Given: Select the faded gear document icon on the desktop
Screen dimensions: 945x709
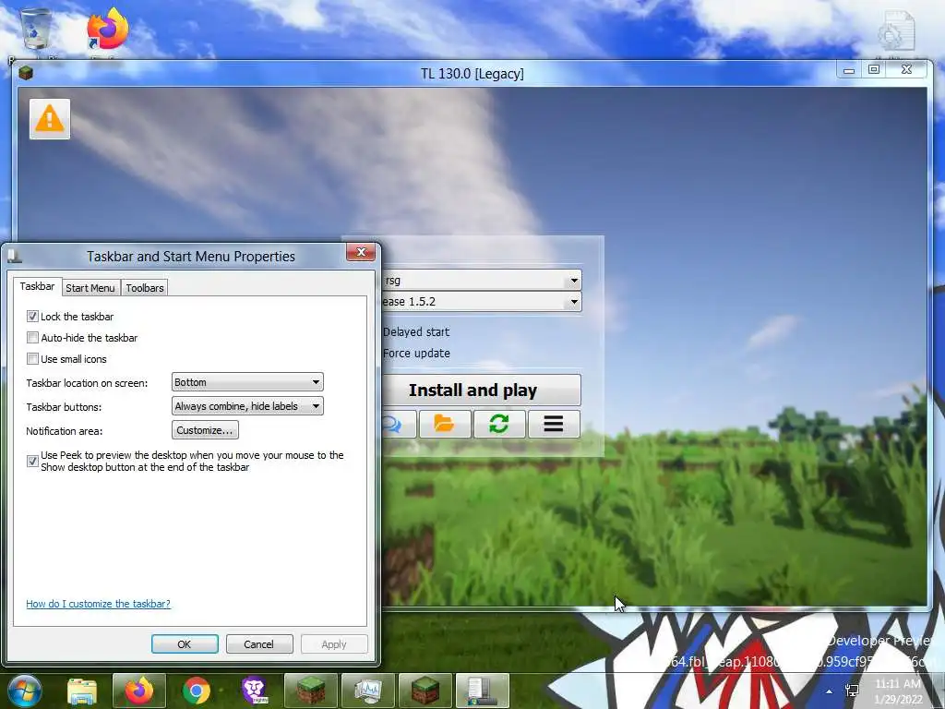Looking at the screenshot, I should [x=895, y=31].
